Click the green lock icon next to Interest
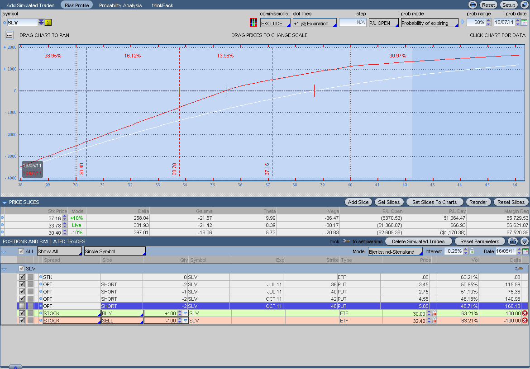This screenshot has height=369, width=530. point(472,251)
